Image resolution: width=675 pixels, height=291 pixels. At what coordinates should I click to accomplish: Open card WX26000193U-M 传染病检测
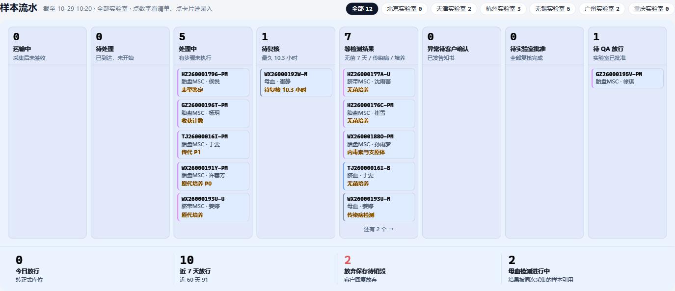pyautogui.click(x=379, y=207)
